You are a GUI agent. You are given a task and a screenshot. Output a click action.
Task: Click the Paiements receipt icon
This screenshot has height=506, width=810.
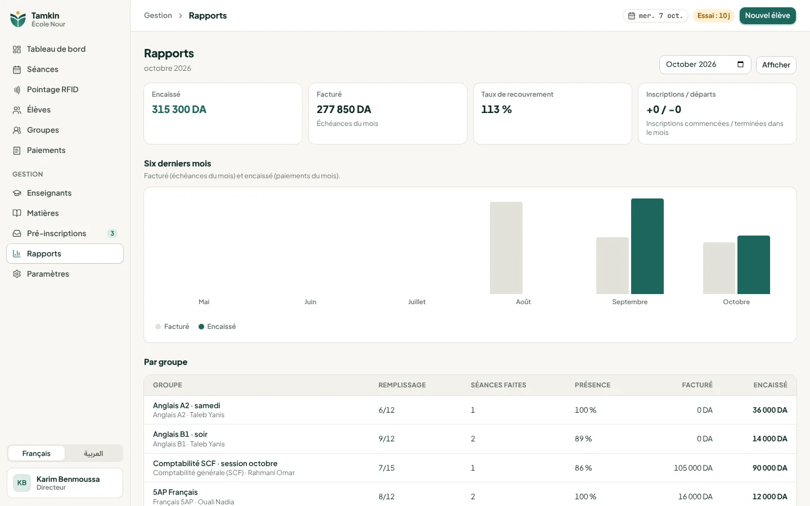17,151
